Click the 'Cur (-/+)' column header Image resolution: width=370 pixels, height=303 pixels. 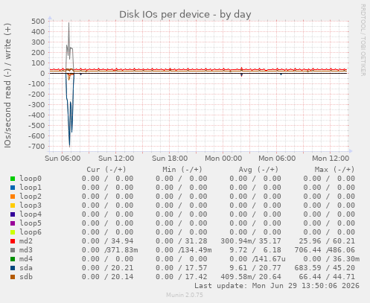pyautogui.click(x=106, y=170)
